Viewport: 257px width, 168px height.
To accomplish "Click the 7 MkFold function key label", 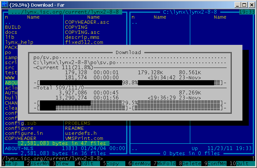I will (165, 163).
